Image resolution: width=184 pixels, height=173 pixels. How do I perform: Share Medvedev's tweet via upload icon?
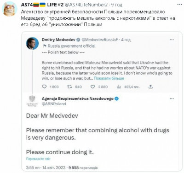tap(150, 86)
